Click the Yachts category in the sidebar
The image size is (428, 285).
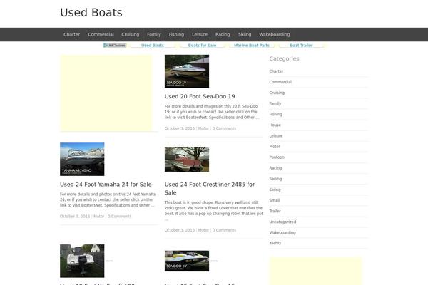(x=275, y=243)
